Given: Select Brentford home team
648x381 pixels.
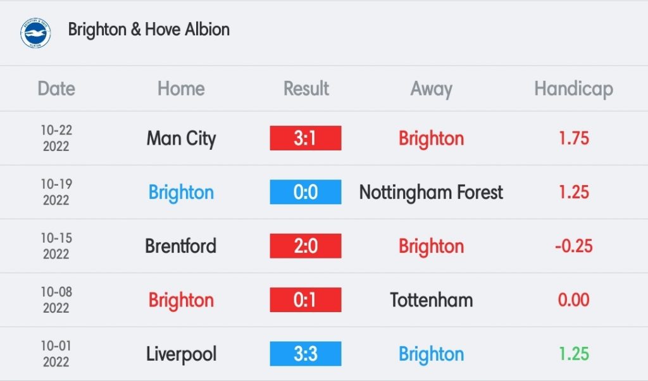Looking at the screenshot, I should [x=180, y=246].
